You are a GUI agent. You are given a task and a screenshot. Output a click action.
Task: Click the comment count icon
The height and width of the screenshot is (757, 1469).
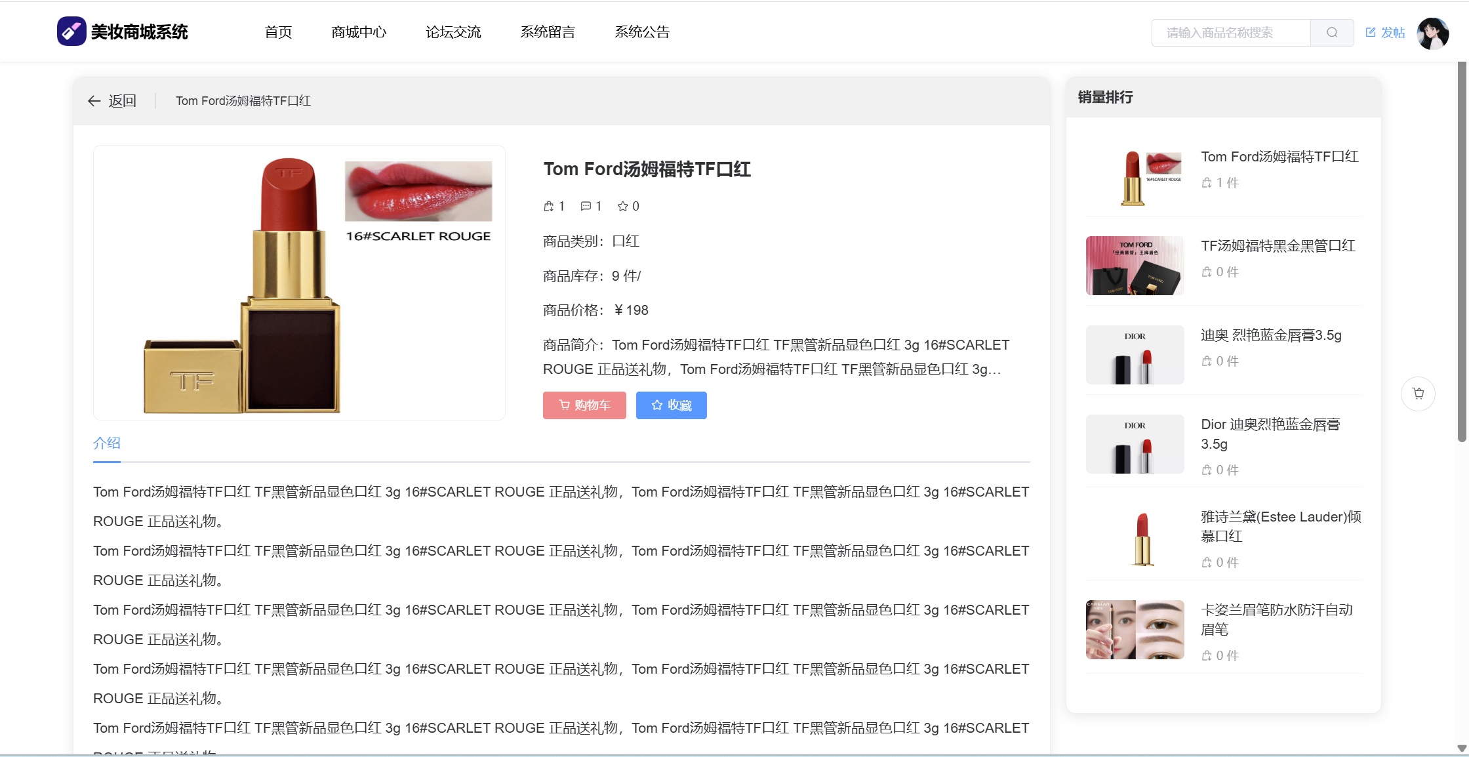586,207
